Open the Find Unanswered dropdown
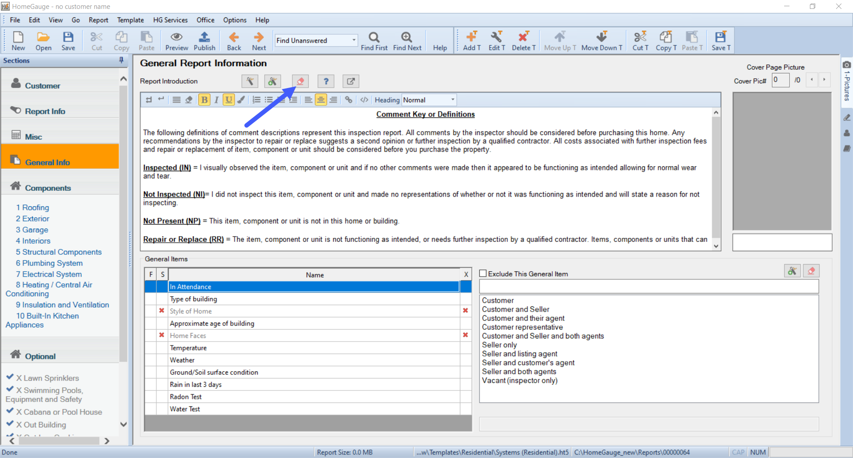The width and height of the screenshot is (853, 458). (x=354, y=40)
